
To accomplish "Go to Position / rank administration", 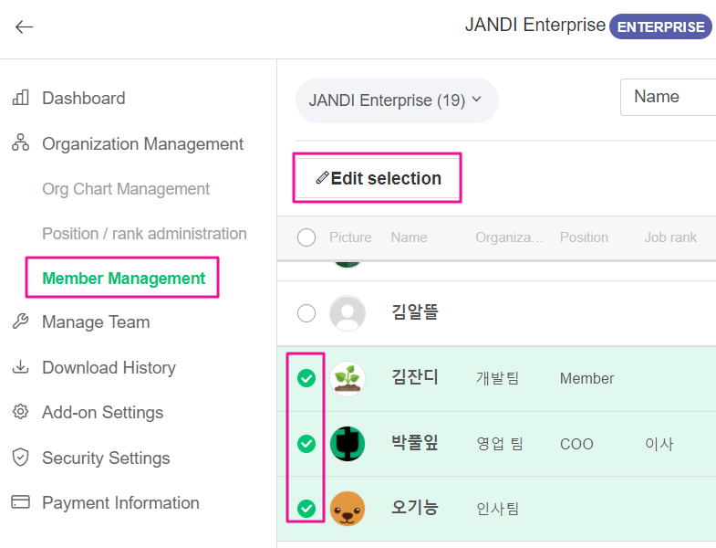I will pyautogui.click(x=144, y=234).
